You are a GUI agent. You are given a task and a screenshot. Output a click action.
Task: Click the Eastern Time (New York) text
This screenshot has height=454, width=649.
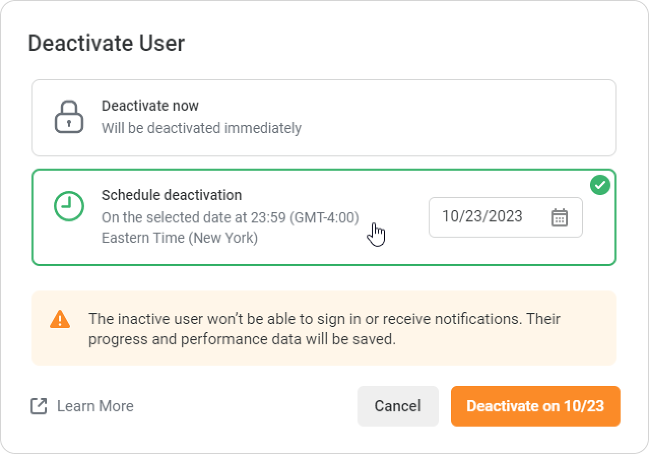pyautogui.click(x=180, y=238)
